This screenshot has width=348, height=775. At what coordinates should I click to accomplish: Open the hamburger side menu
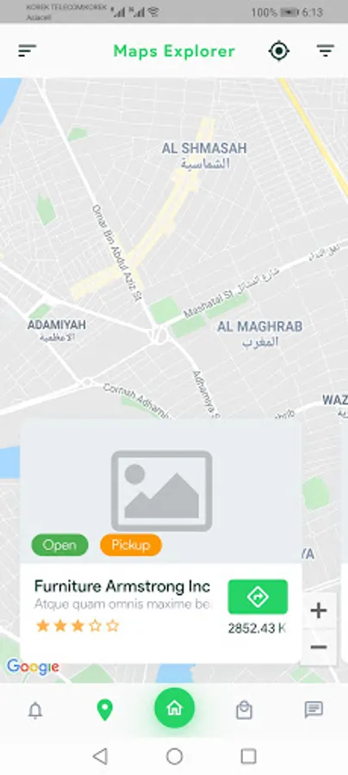tap(28, 51)
